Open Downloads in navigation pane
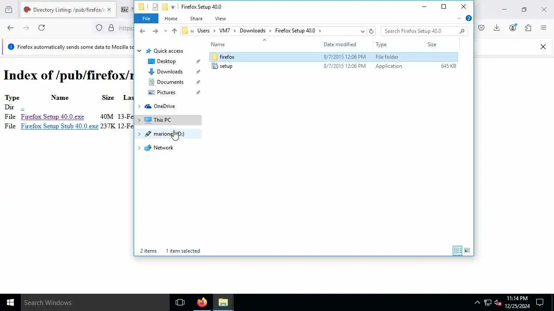Viewport: 554px width, 311px height. tap(170, 72)
